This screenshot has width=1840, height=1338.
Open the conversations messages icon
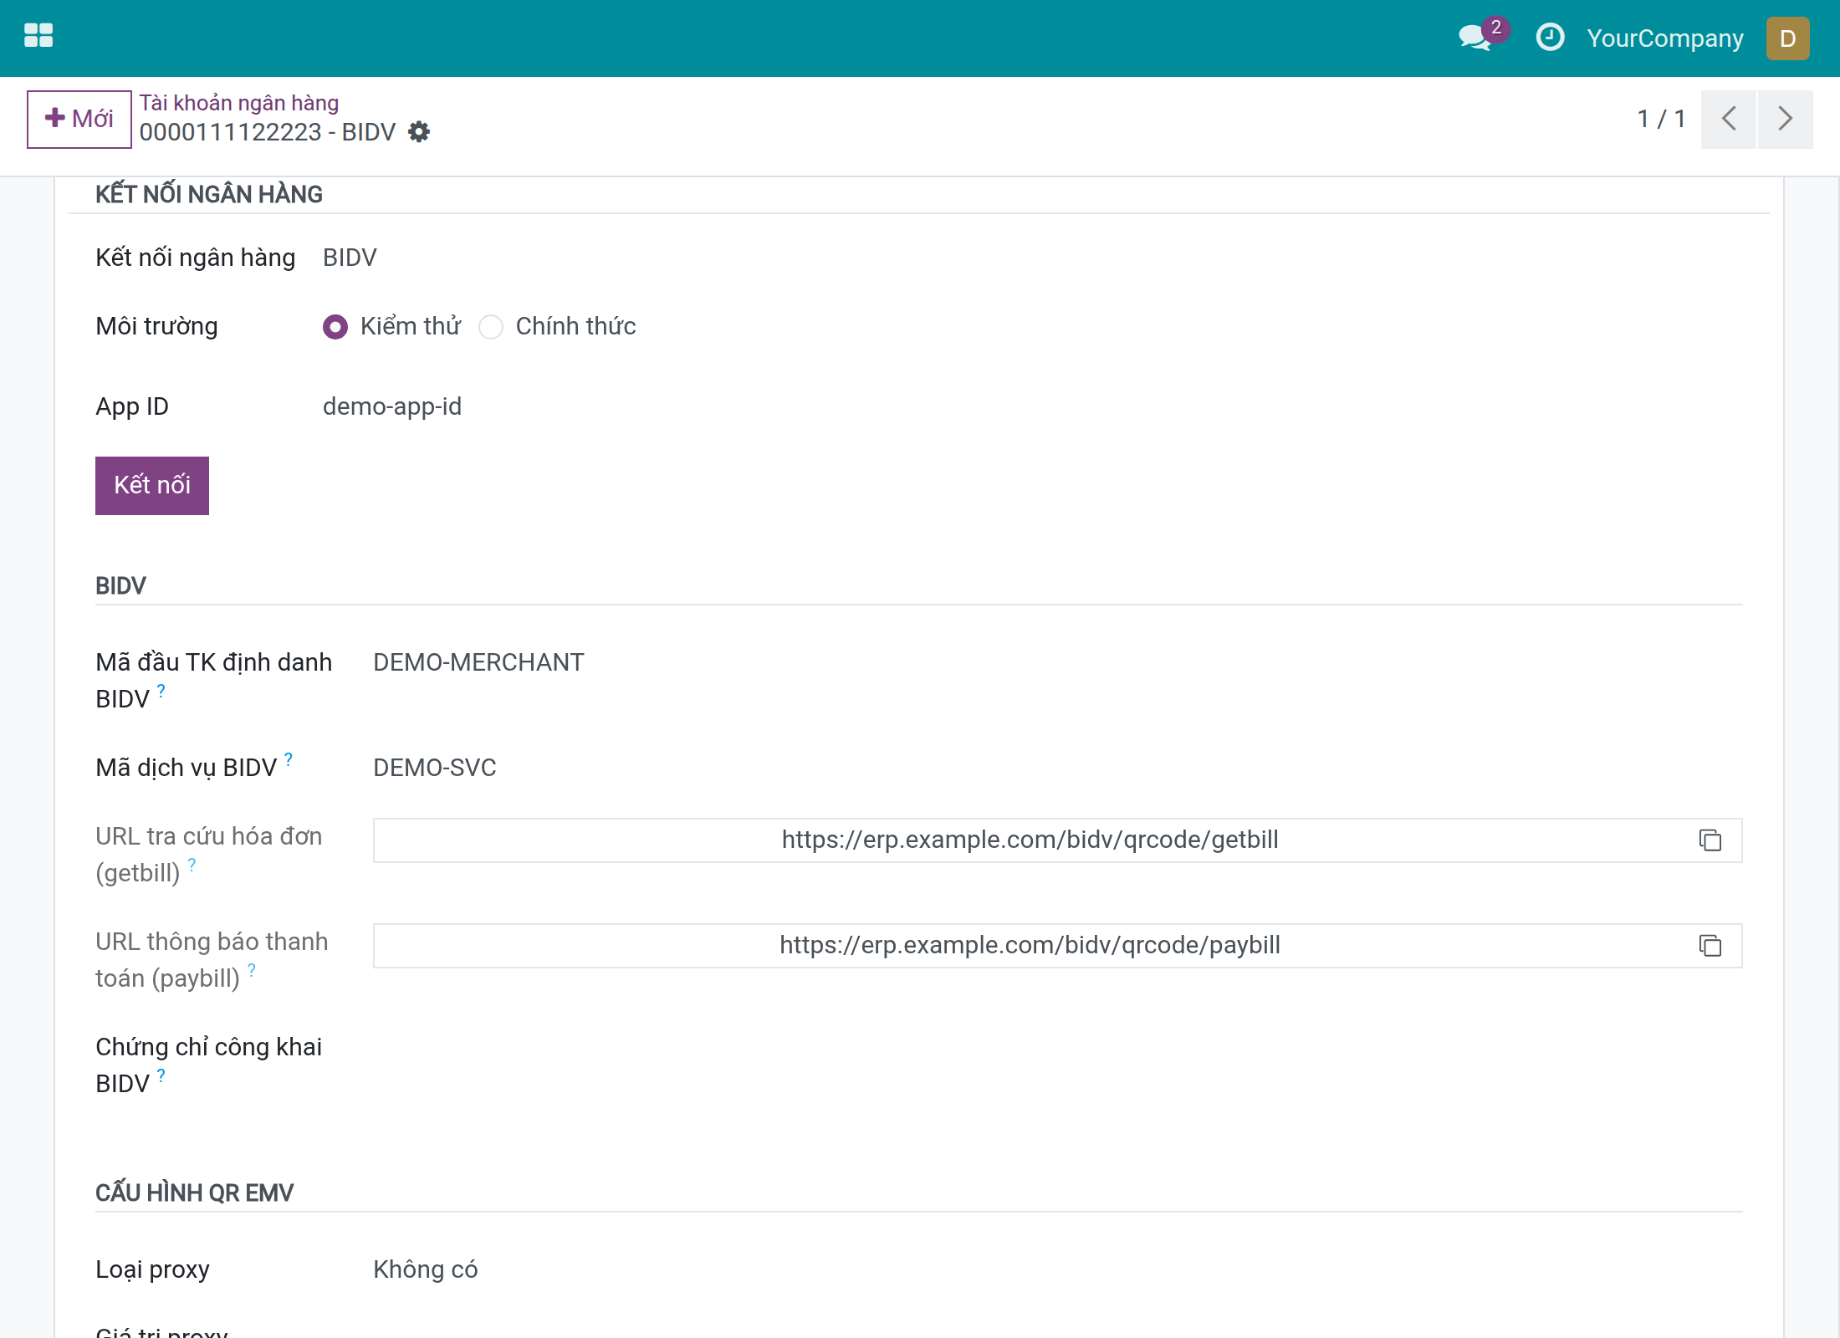coord(1476,38)
